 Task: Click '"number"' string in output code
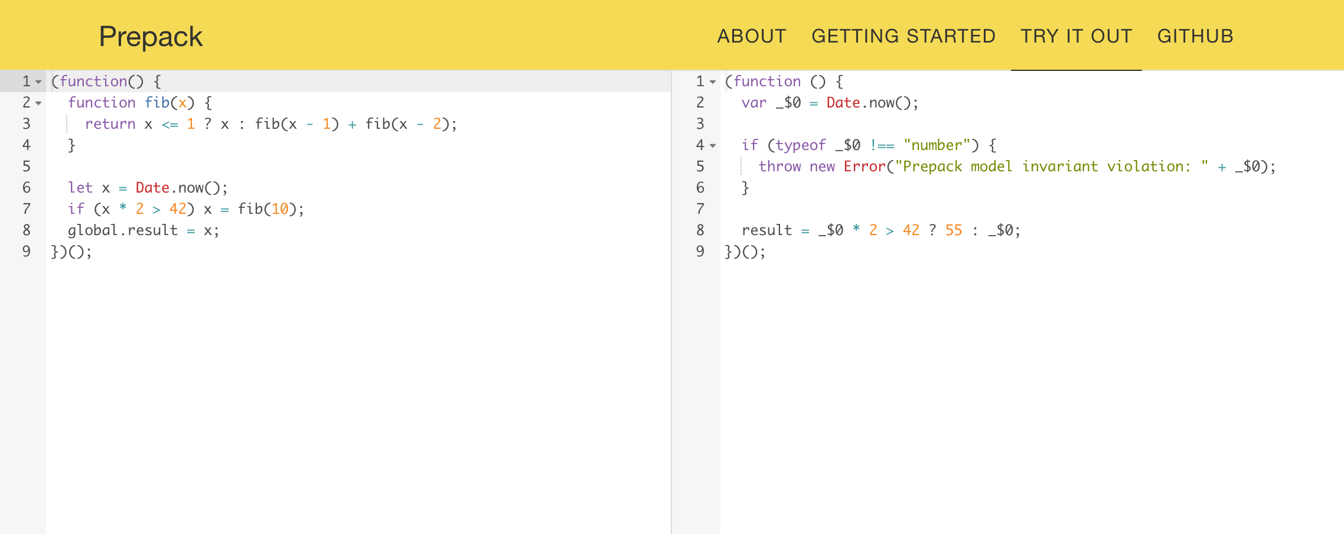point(937,145)
